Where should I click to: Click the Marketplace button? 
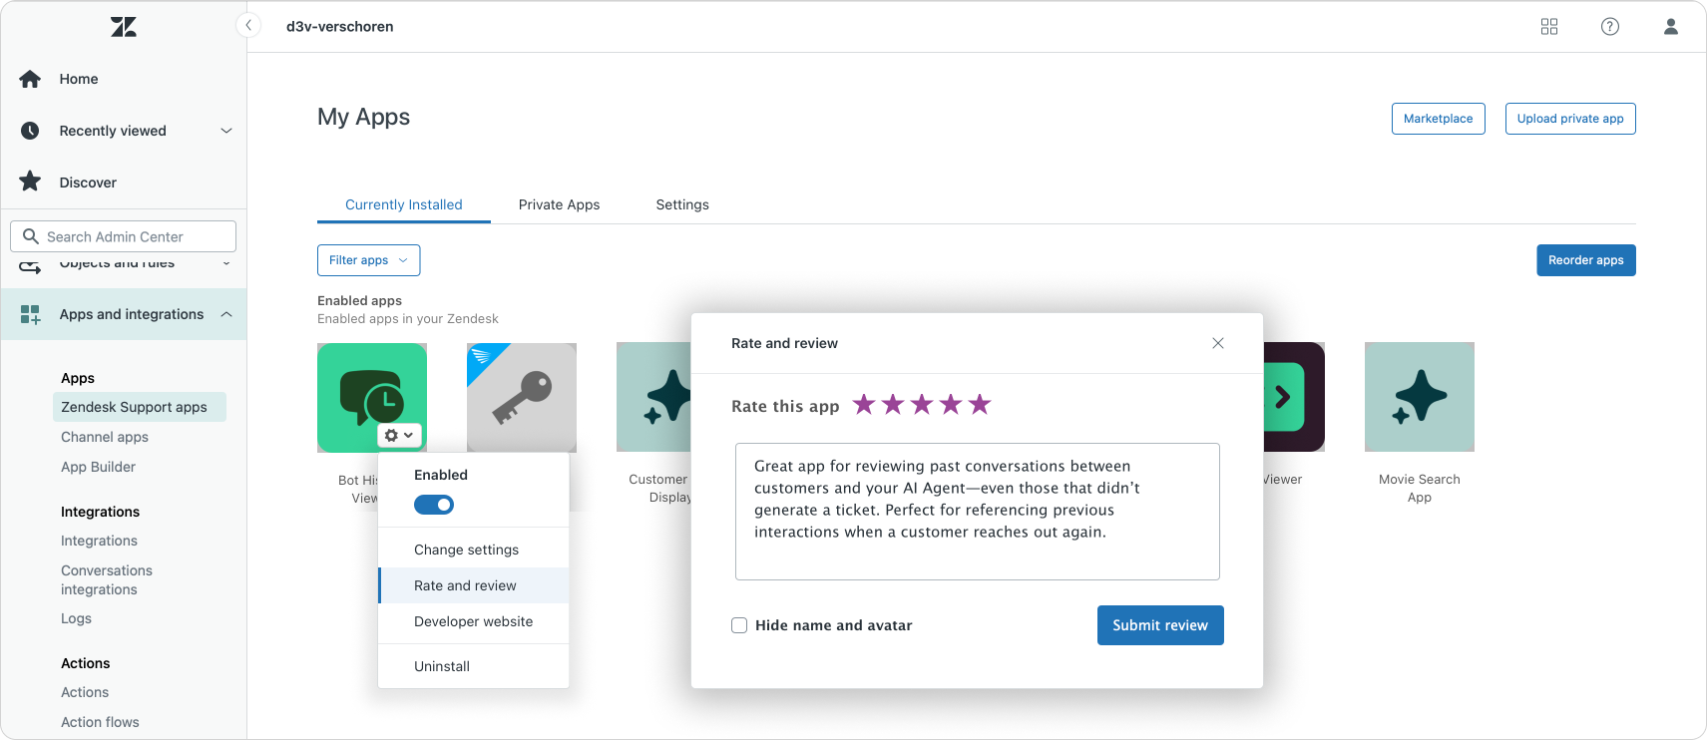1439,119
